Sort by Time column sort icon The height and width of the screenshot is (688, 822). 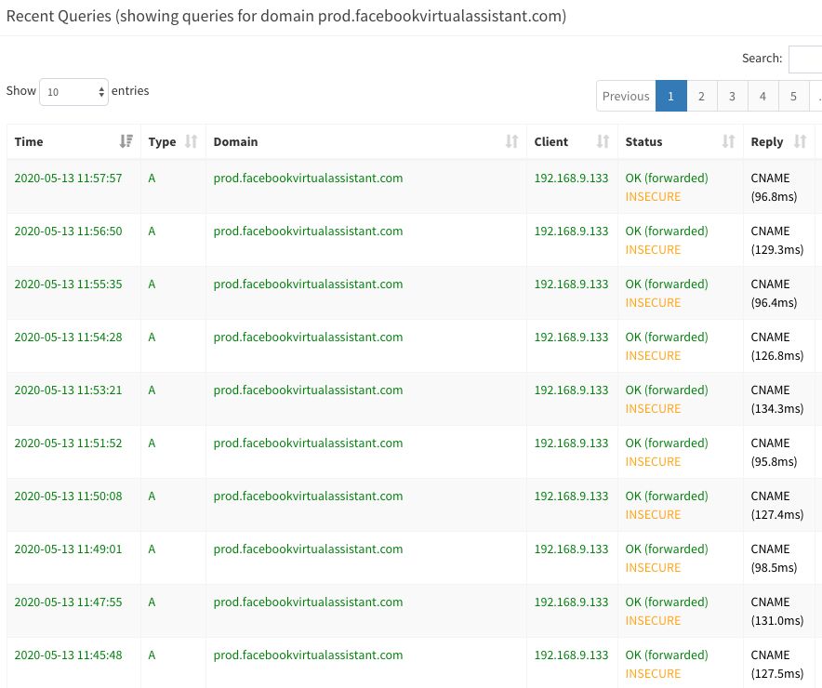126,142
